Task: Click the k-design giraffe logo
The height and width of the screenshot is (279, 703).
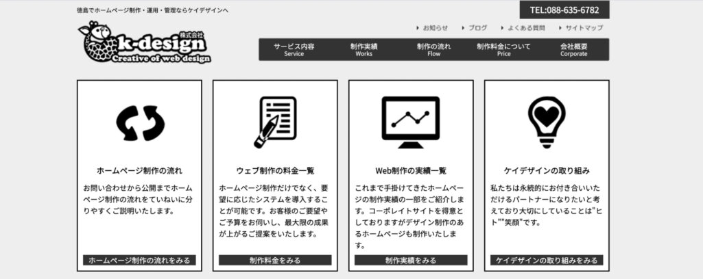Action: pyautogui.click(x=144, y=42)
